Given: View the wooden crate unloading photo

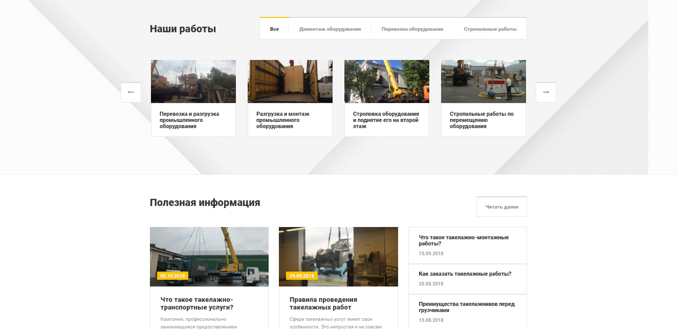Looking at the screenshot, I should point(290,81).
